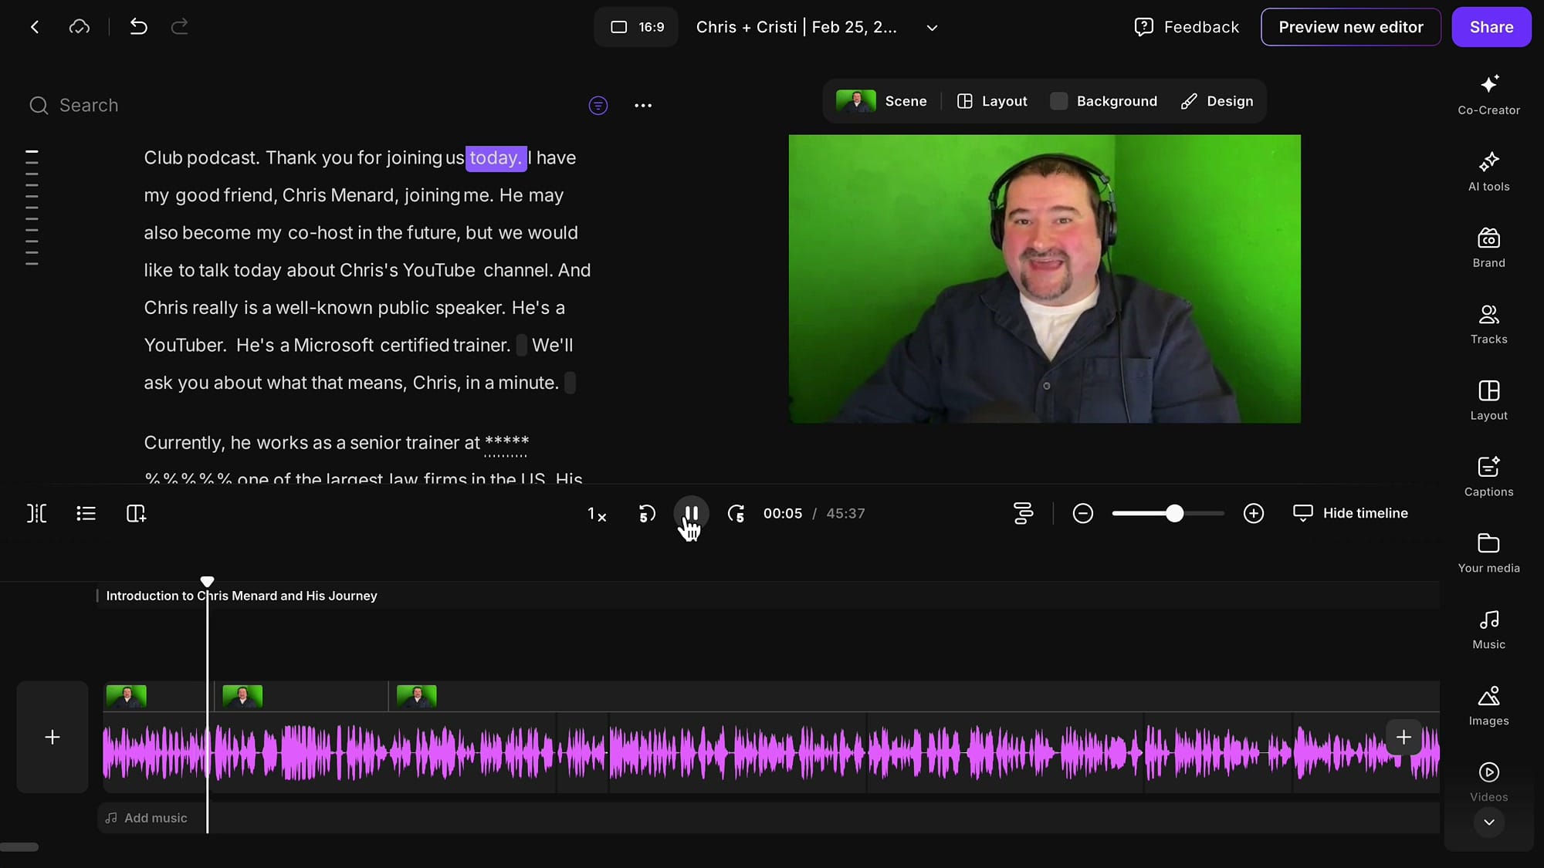Open the Music panel
This screenshot has height=868, width=1544.
1488,627
